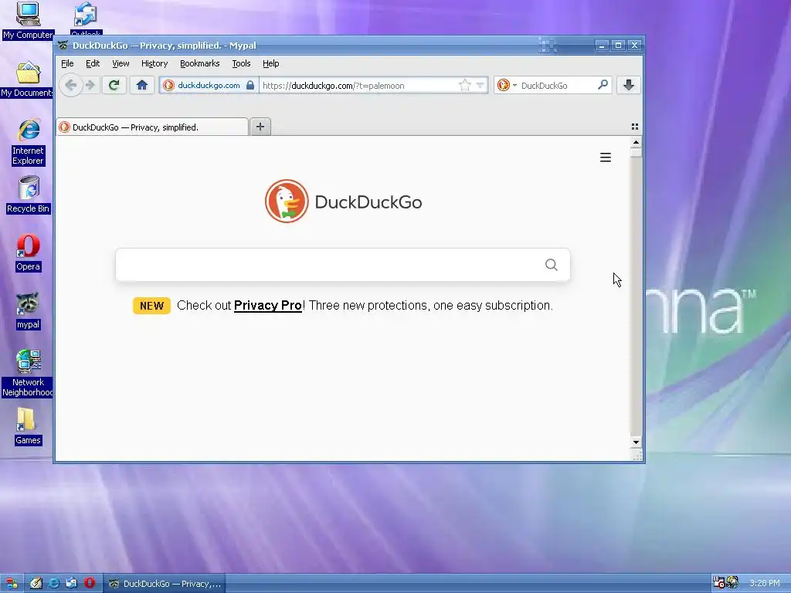Select the Opera desktop shortcut
This screenshot has height=593, width=791.
point(29,252)
